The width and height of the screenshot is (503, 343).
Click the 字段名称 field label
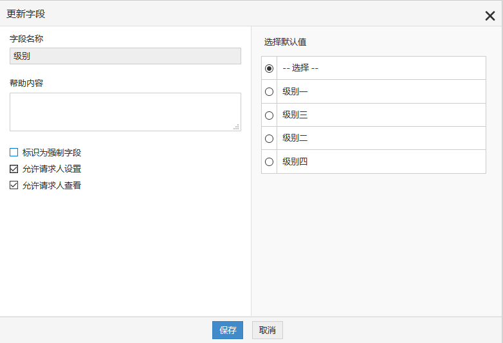click(26, 39)
